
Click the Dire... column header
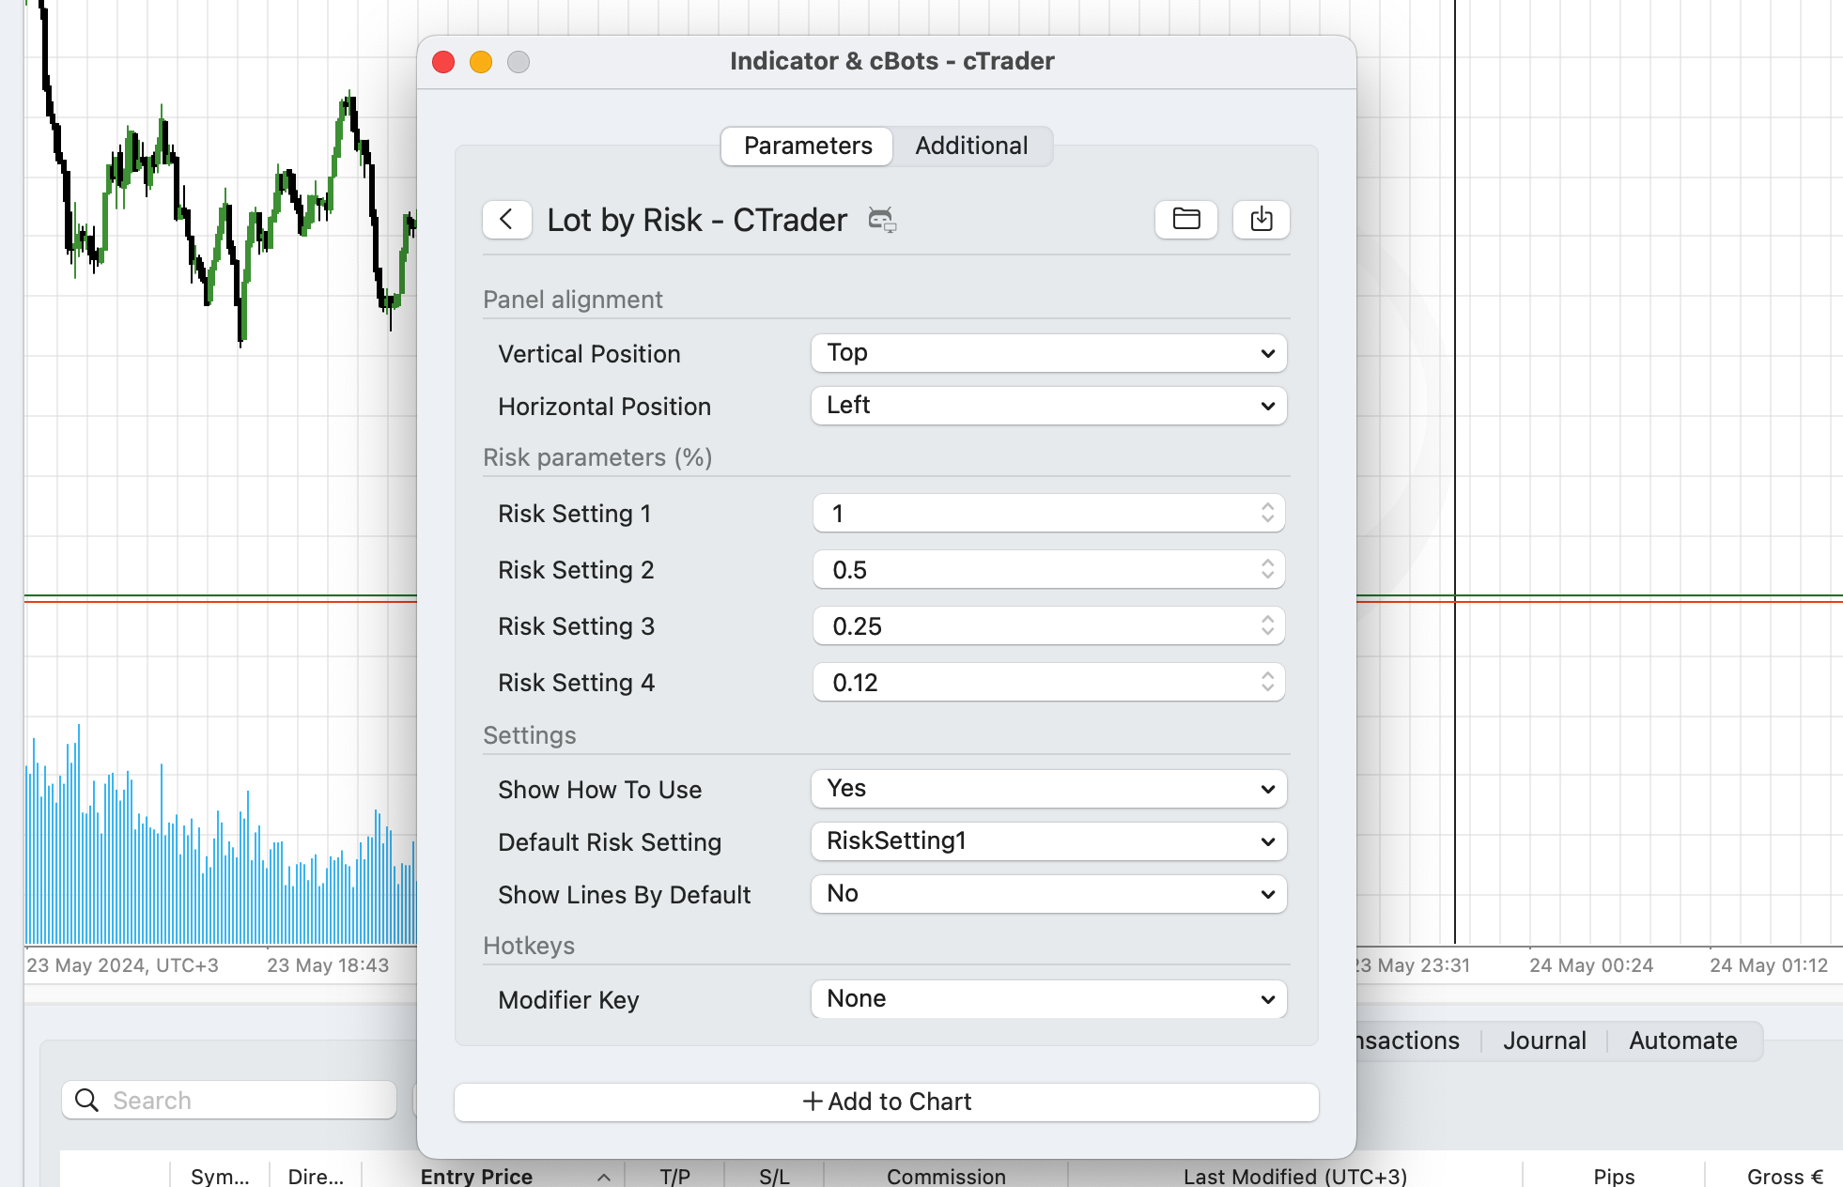(316, 1177)
